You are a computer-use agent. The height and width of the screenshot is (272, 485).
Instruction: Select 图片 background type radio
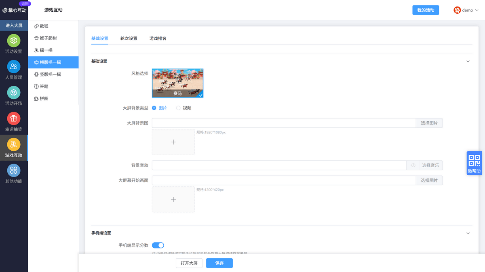coord(154,108)
